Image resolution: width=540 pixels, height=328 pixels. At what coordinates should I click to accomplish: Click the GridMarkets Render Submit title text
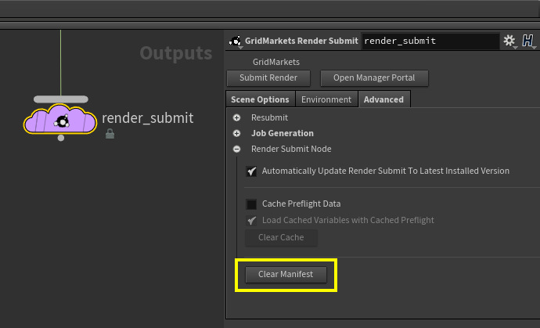[301, 41]
